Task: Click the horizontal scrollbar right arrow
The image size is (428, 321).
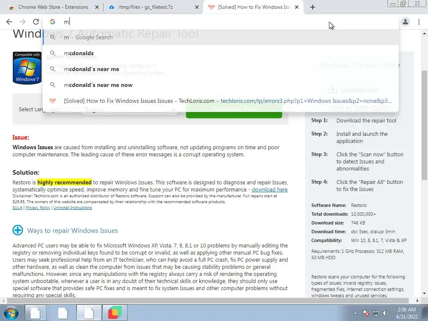Action: pos(418,301)
